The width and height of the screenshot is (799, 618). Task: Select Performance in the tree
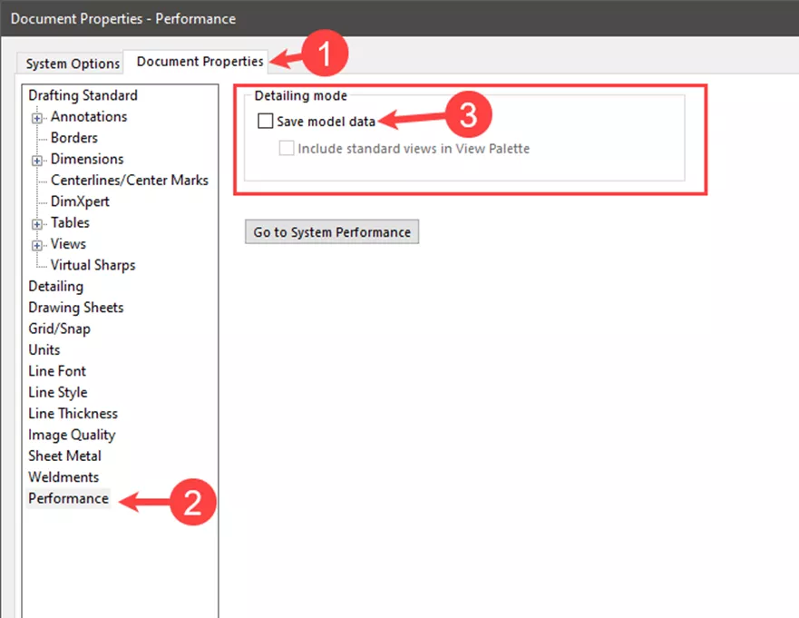tap(68, 498)
